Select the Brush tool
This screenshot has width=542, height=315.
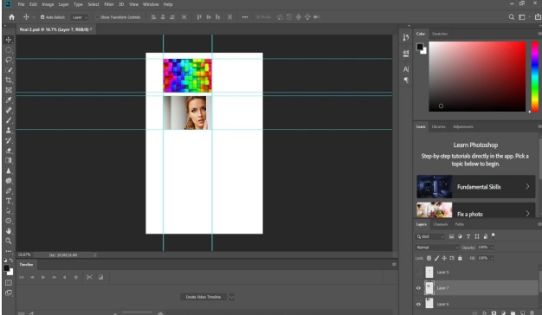coord(9,120)
